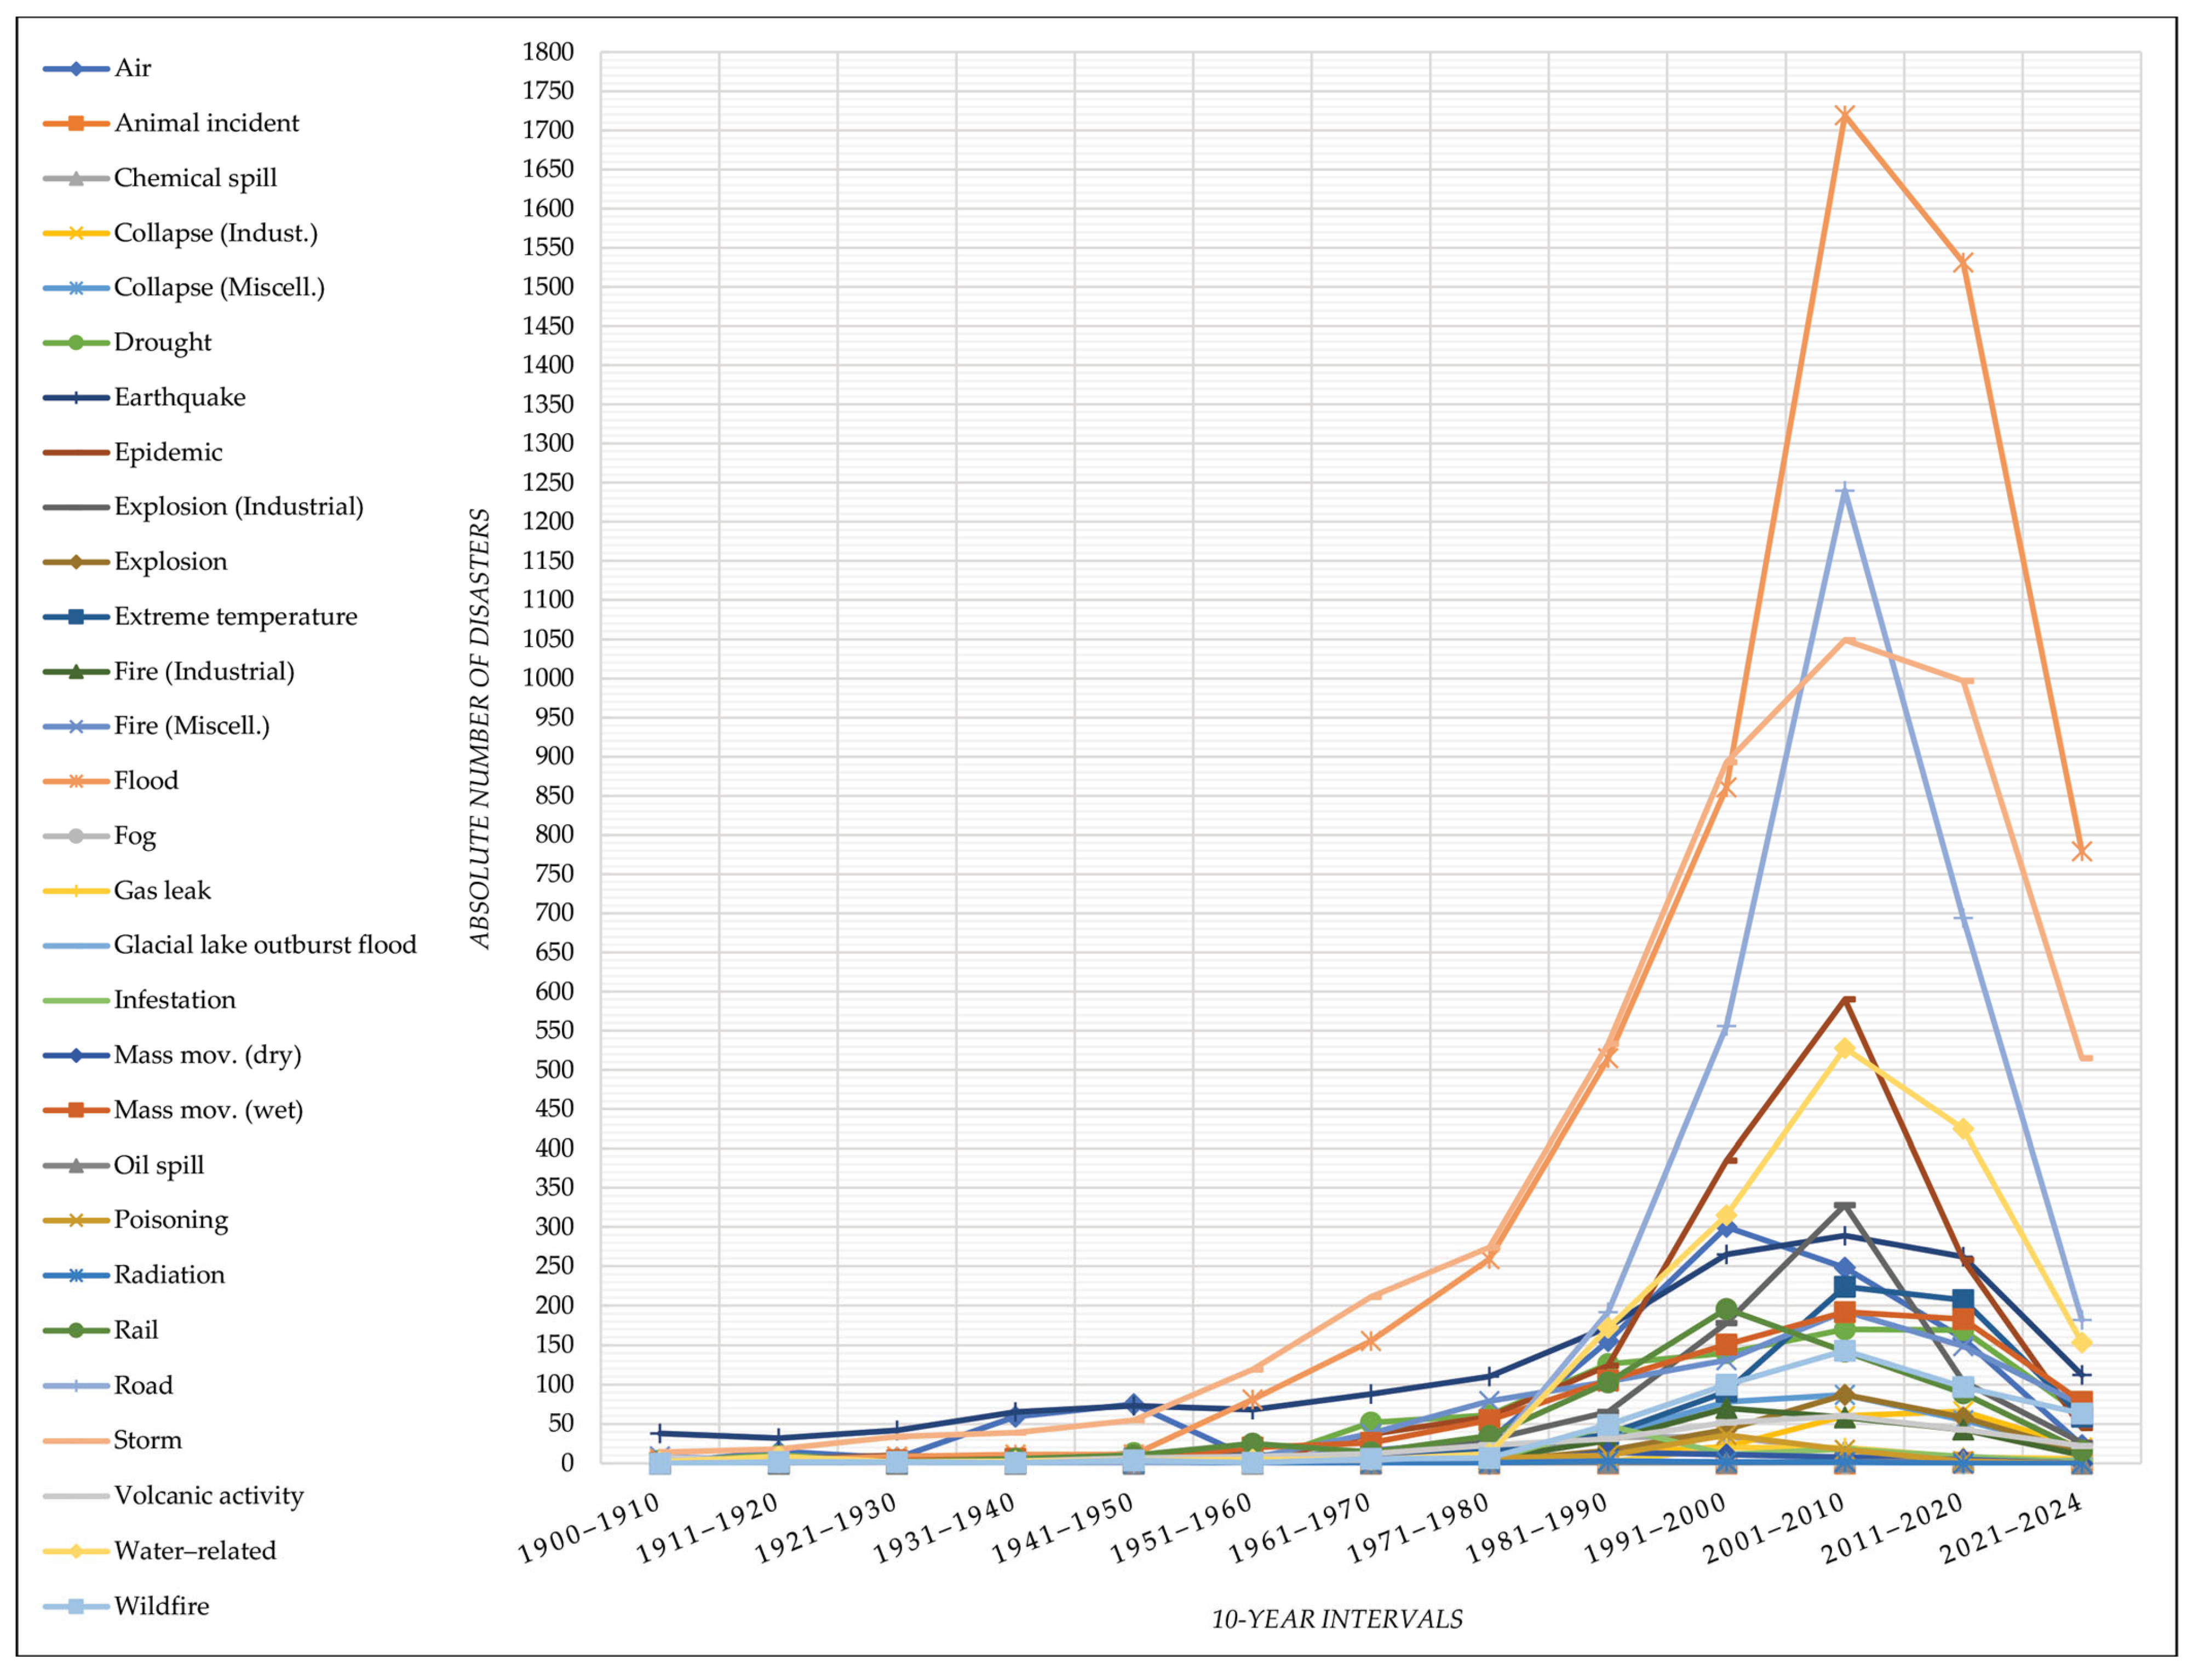
Task: Select the Epidemic legend label
Action: [x=168, y=453]
